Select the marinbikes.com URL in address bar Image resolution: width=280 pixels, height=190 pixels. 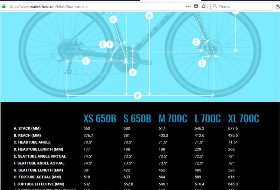pos(48,7)
